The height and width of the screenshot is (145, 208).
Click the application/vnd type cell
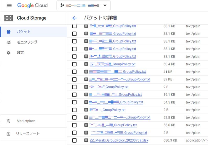click(197, 140)
